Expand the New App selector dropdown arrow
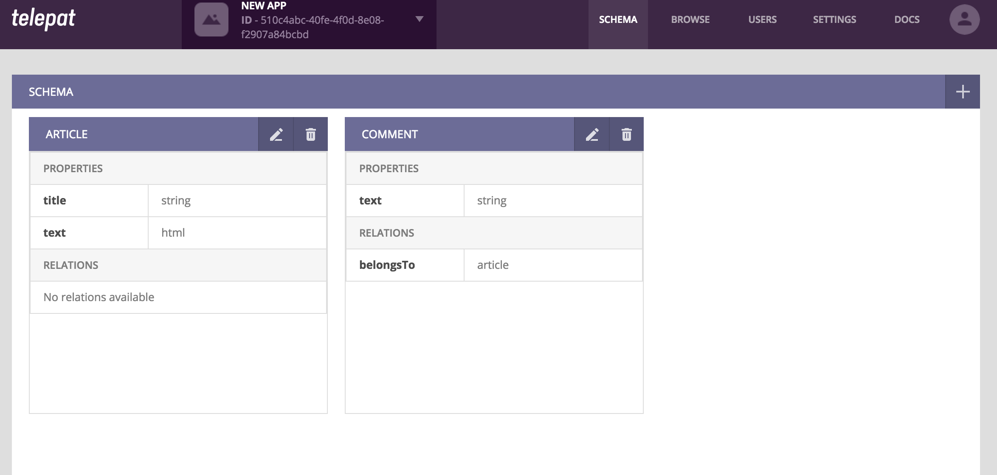 (x=420, y=19)
